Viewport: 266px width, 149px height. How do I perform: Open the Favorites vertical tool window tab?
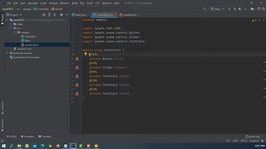click(x=2, y=125)
